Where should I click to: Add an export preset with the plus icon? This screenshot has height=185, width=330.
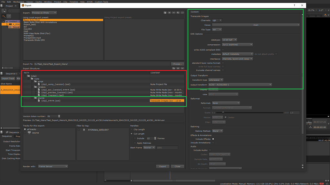(x=169, y=13)
